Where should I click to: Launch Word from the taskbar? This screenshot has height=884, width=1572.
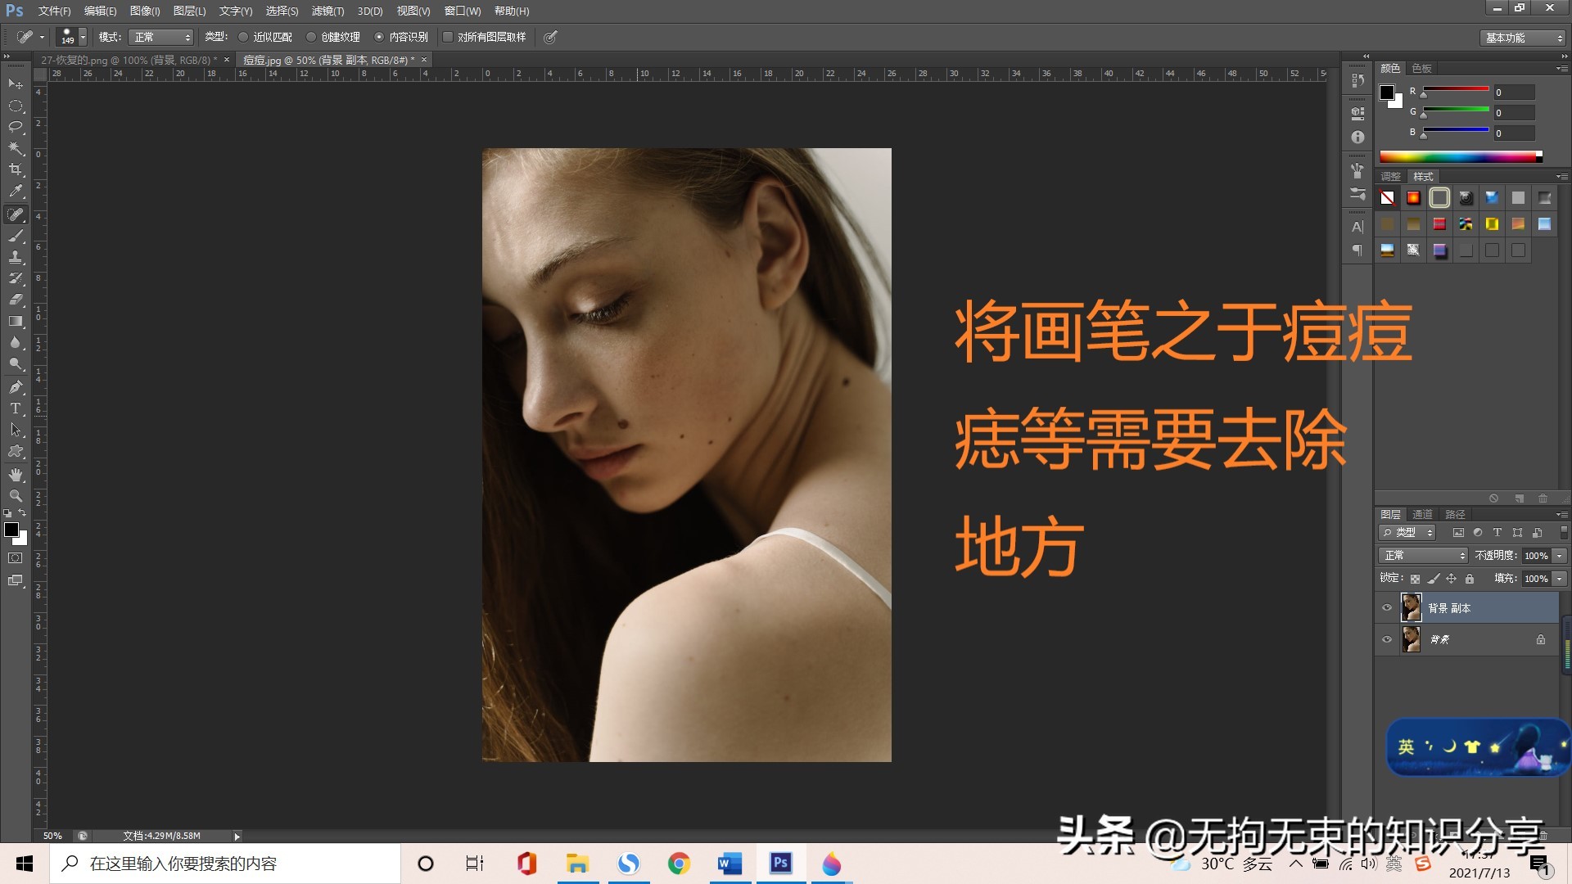pyautogui.click(x=729, y=864)
